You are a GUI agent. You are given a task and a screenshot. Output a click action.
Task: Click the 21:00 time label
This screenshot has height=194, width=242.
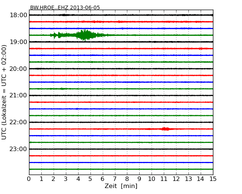18,96
